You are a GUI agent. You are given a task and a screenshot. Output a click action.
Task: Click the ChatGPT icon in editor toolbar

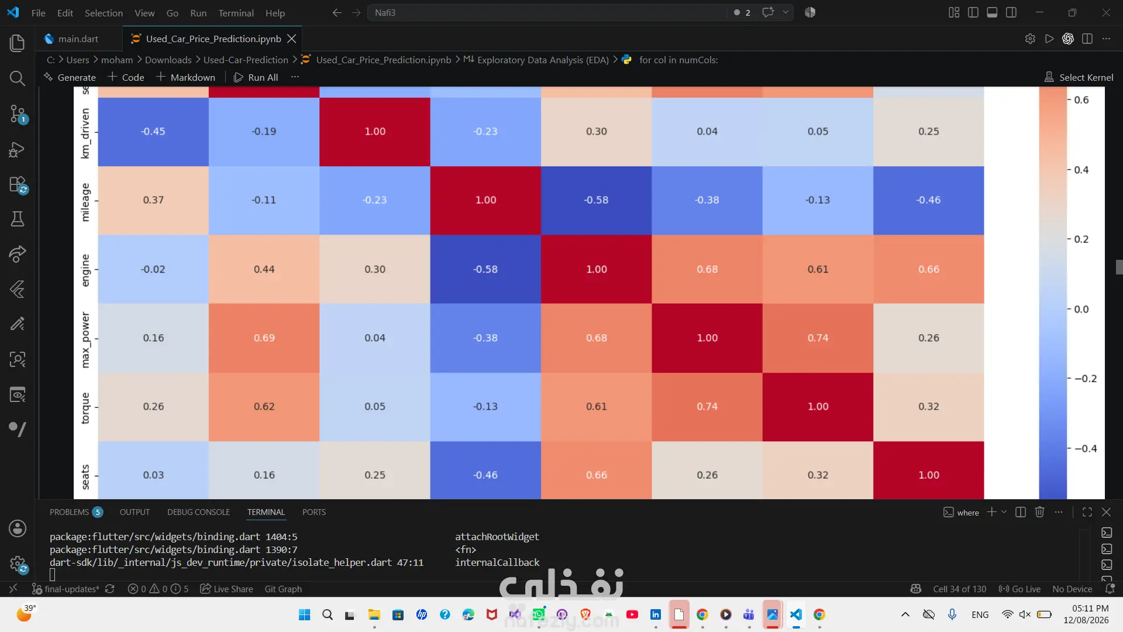(x=1068, y=39)
